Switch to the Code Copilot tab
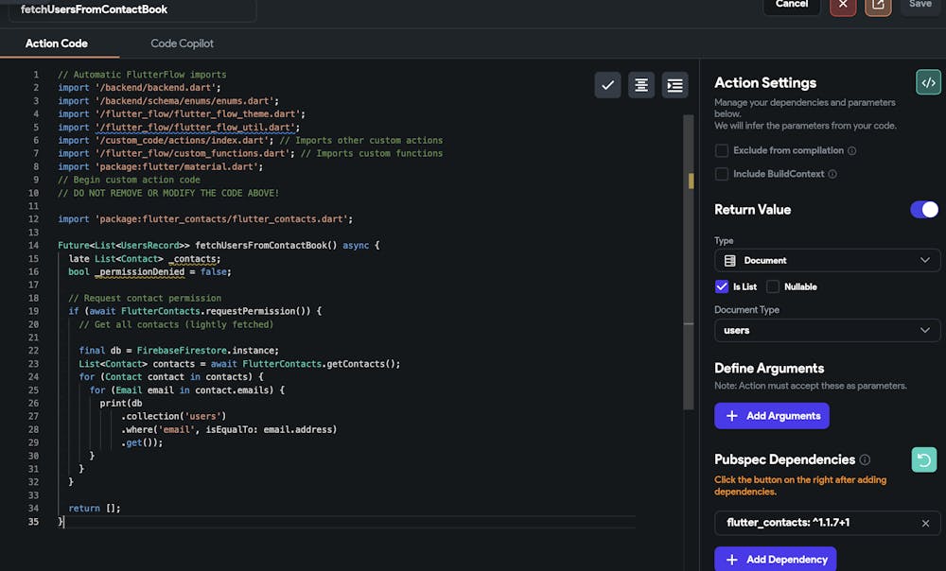Screen dimensions: 946x571 coord(182,43)
